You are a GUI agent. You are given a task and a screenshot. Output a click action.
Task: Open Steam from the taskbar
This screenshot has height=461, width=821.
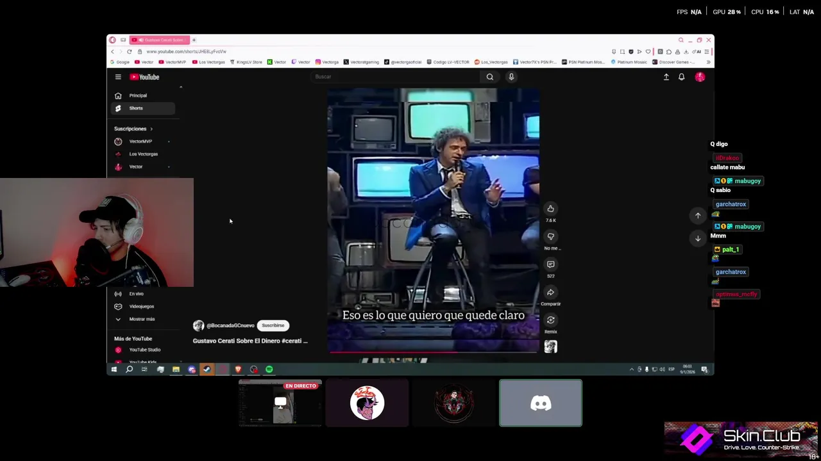point(207,369)
